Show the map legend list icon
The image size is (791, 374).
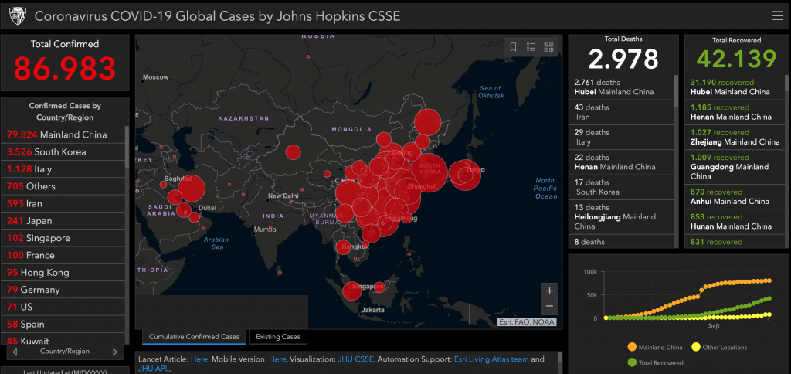point(531,47)
